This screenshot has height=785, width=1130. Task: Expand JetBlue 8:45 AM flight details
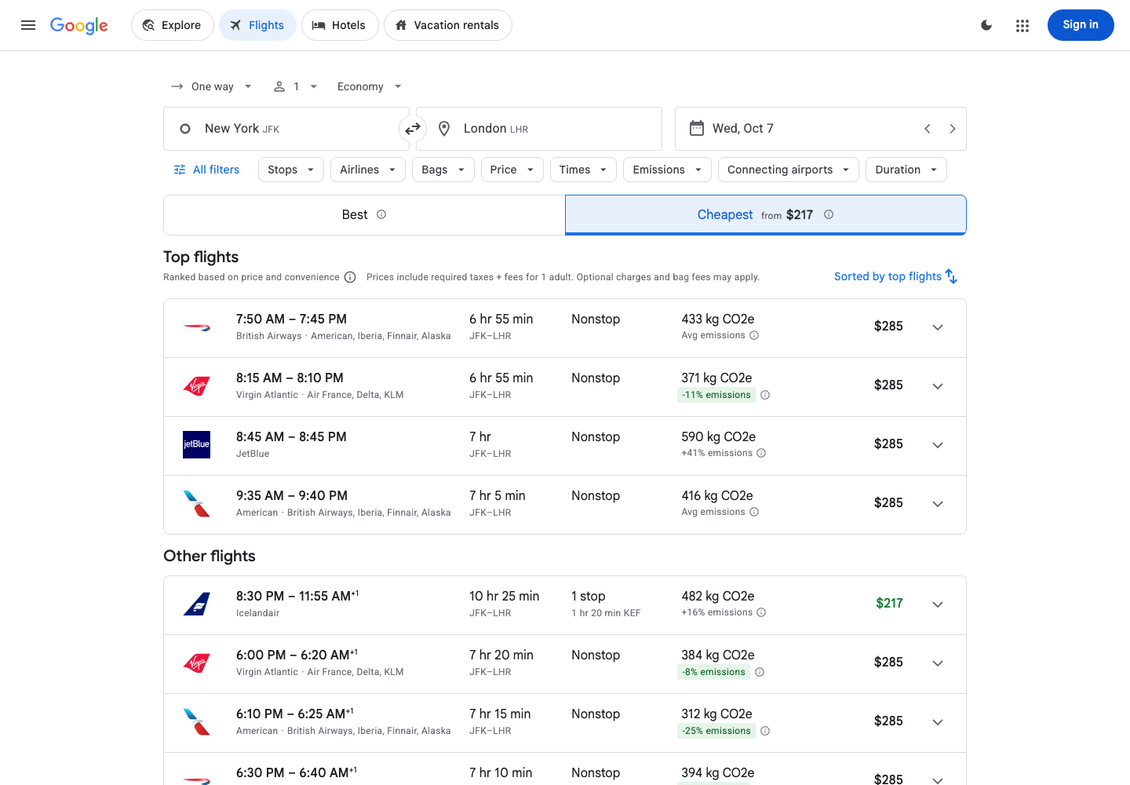coord(938,445)
